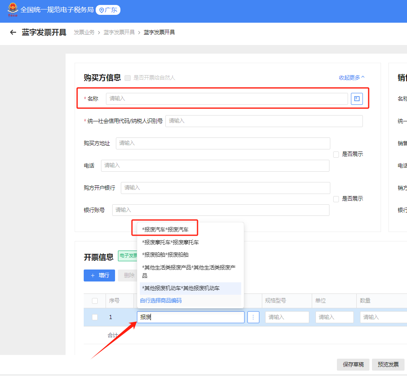Go to 发票业务 breadcrumb
This screenshot has width=407, height=376.
(84, 32)
